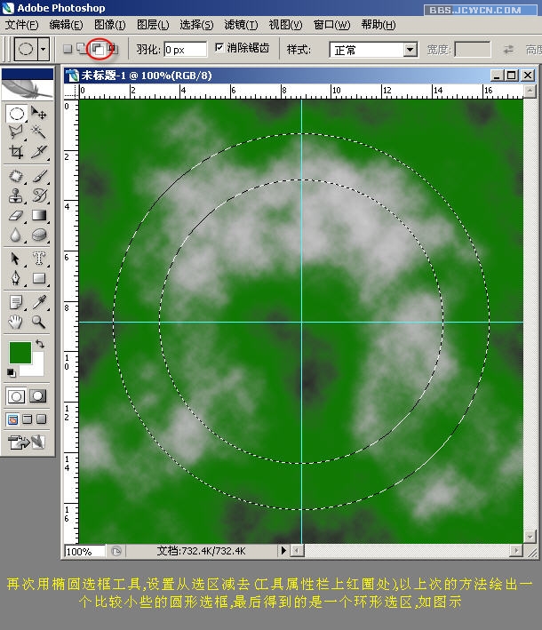Click the vertical scrollbar down arrow
Image resolution: width=542 pixels, height=630 pixels.
[x=530, y=536]
